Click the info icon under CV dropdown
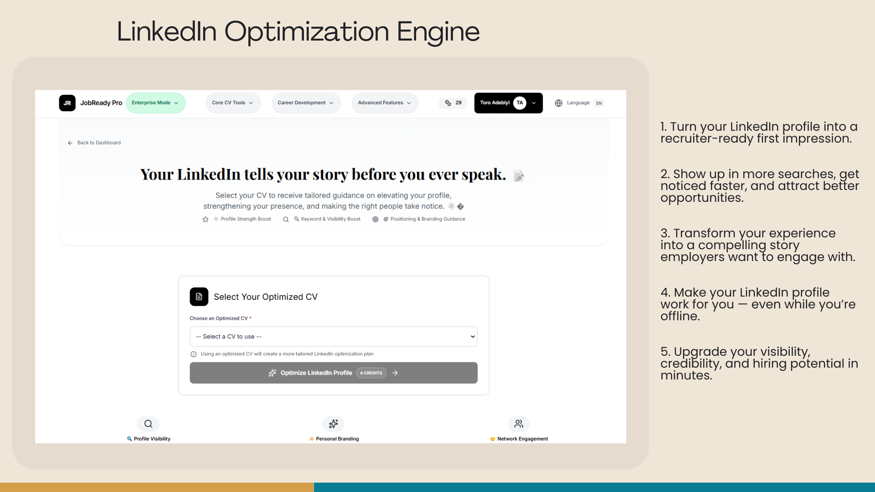Viewport: 875px width, 492px height. 193,354
